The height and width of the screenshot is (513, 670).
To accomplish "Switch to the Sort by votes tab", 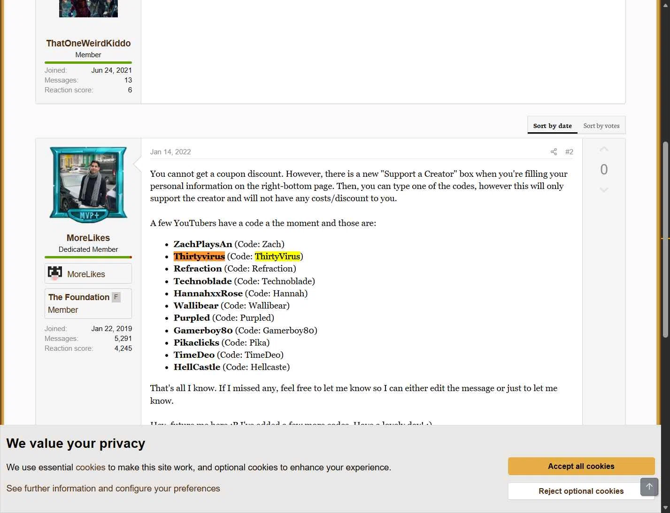I will (x=601, y=126).
